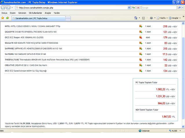Click the Internet zone globe icon
The width and height of the screenshot is (185, 138).
pyautogui.click(x=140, y=131)
